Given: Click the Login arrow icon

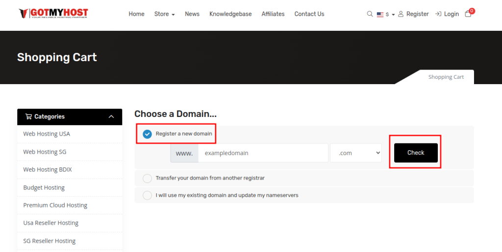Looking at the screenshot, I should pos(438,14).
